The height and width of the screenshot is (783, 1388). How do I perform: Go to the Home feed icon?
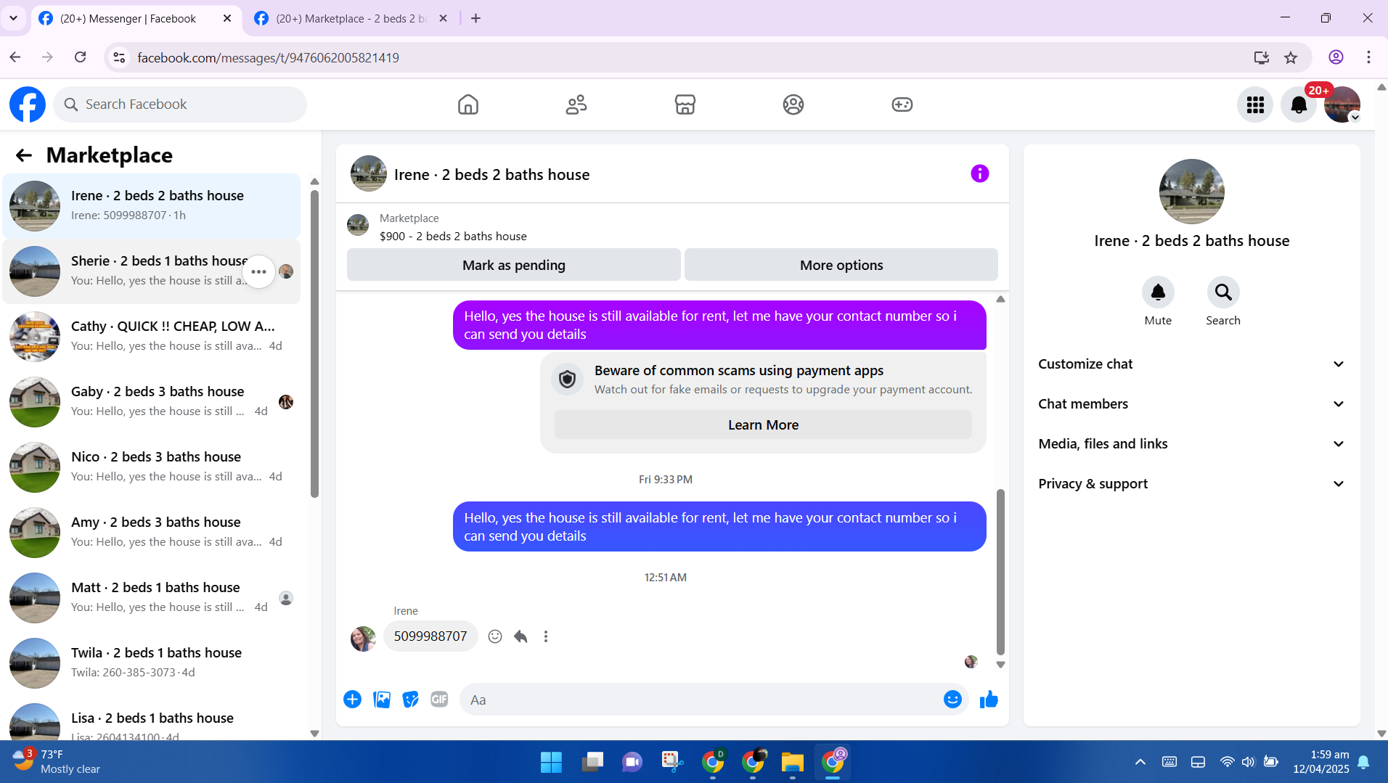coord(468,104)
